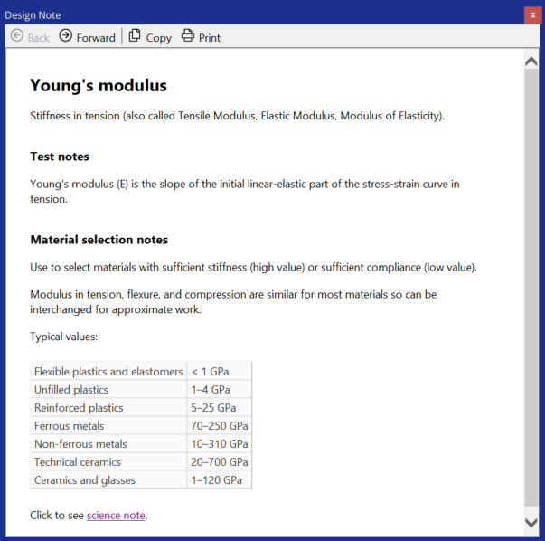
Task: Click the vertical scrollbar thumb
Action: pyautogui.click(x=531, y=287)
